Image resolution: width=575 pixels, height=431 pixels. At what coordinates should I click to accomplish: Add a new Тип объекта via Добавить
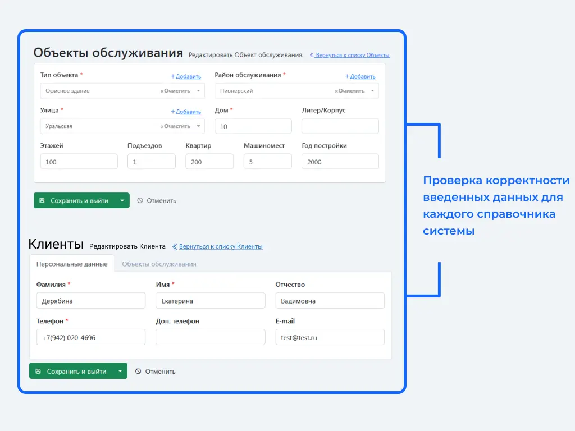tap(186, 76)
